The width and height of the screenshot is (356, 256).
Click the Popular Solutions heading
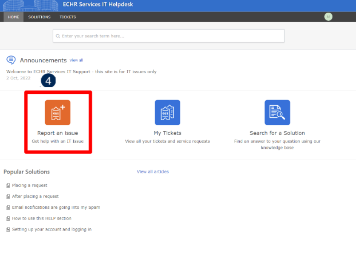(26, 172)
